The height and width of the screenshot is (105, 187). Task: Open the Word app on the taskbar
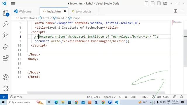tap(96, 102)
